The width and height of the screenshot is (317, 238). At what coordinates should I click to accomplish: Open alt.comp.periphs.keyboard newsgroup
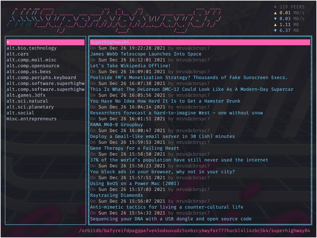pyautogui.click(x=41, y=77)
